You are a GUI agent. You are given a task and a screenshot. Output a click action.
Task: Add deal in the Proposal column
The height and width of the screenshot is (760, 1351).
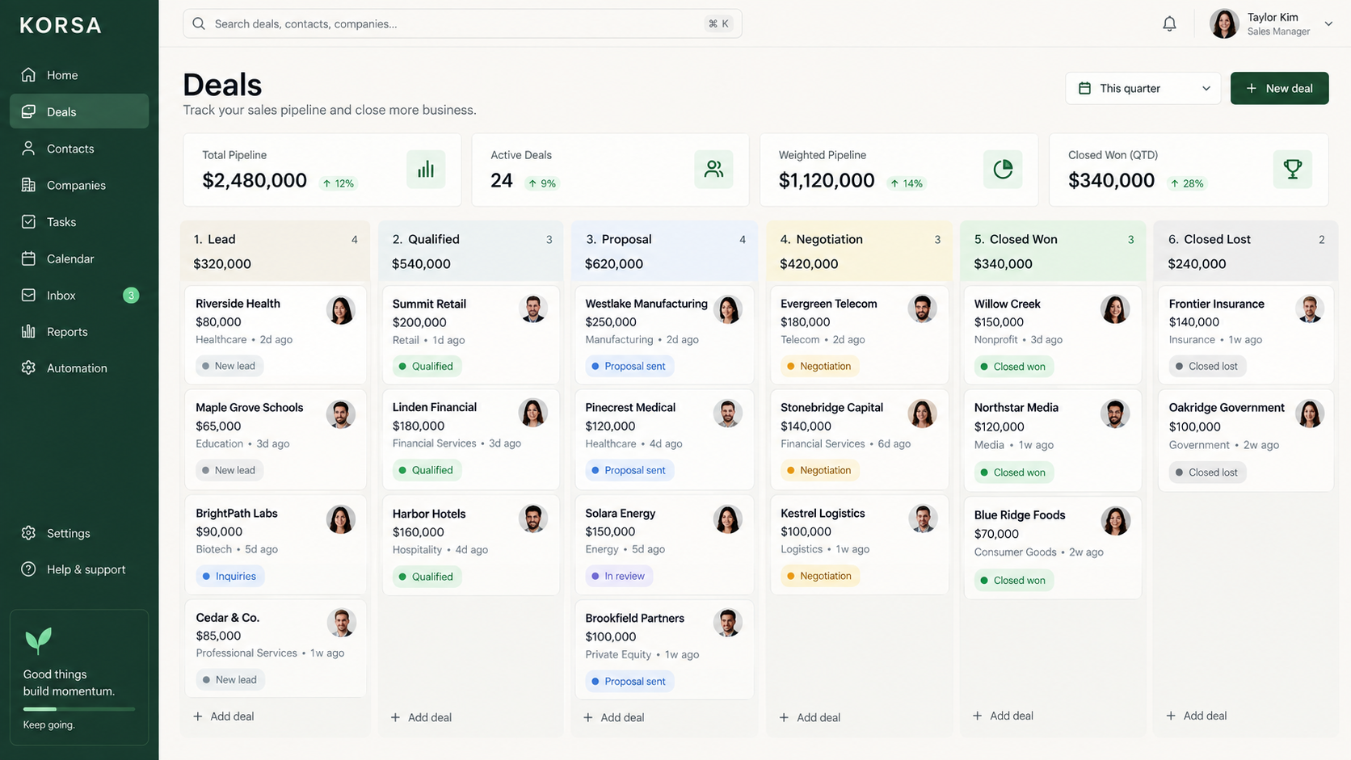point(614,717)
